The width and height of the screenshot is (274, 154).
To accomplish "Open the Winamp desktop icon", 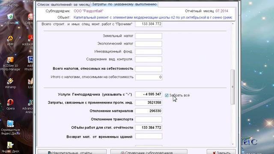I will click(x=10, y=83).
